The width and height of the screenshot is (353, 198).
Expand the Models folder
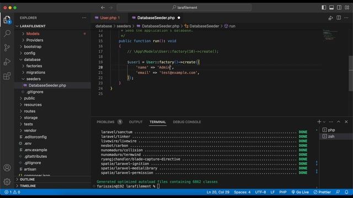(53, 34)
